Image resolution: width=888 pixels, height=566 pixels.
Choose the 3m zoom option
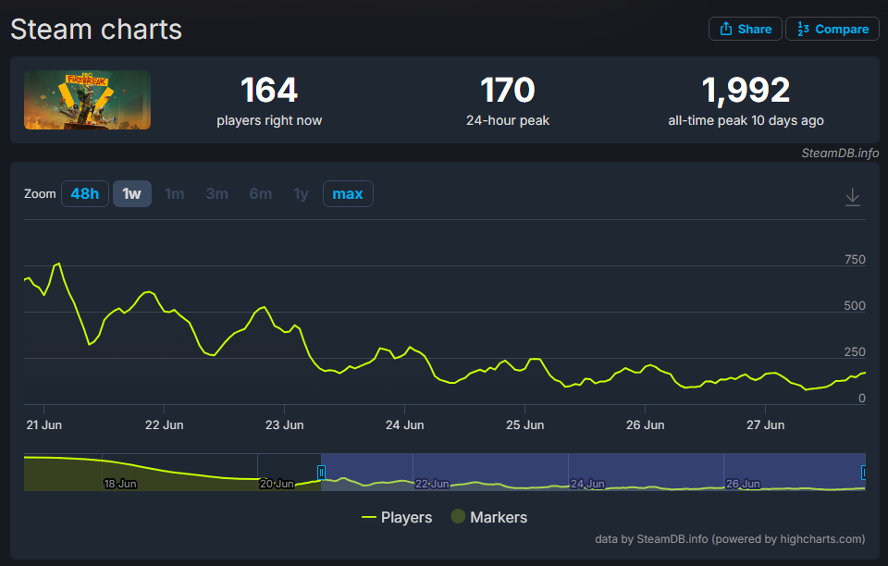(216, 193)
